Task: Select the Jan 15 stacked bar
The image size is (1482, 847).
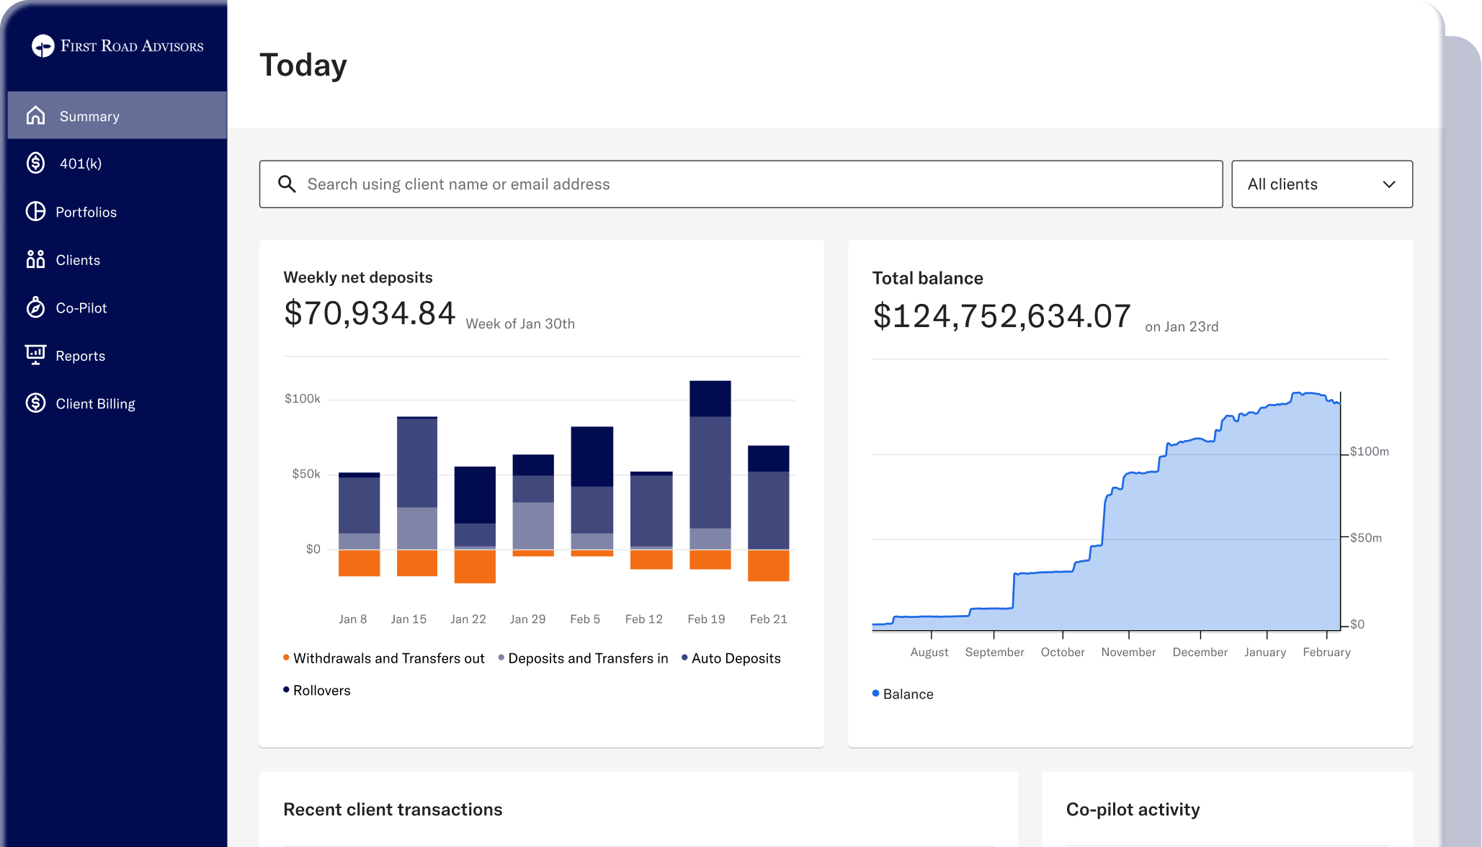Action: (x=417, y=496)
